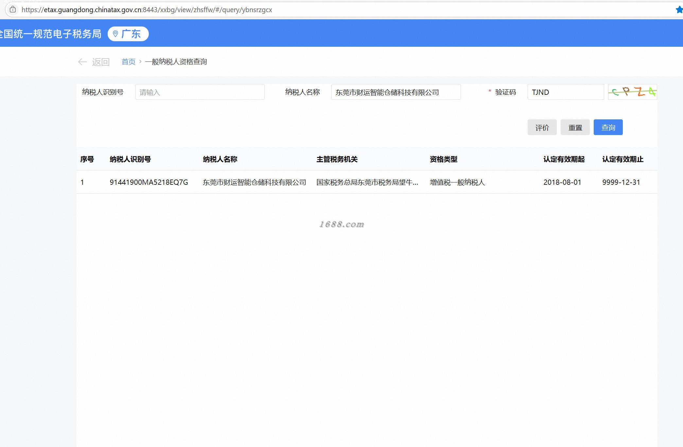This screenshot has height=447, width=683.
Task: Click the truncated 国家税务总局东莞市税务局 cell
Action: pyautogui.click(x=367, y=182)
